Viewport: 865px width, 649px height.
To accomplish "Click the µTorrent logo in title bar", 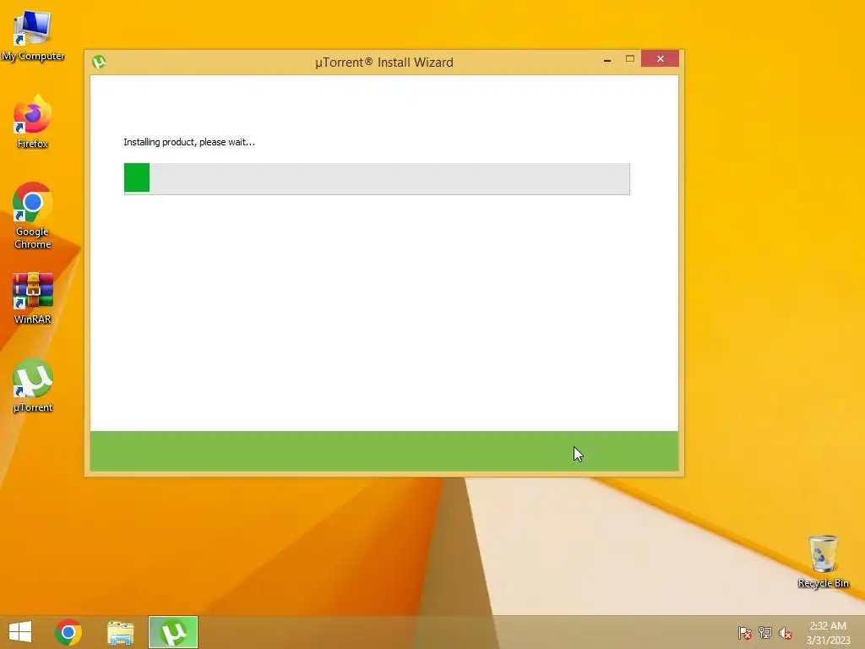I will (x=100, y=61).
